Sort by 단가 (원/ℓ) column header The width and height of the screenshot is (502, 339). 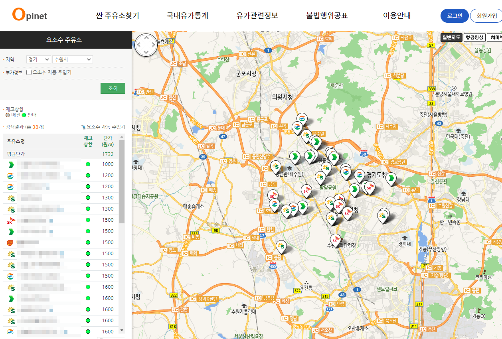click(x=107, y=141)
